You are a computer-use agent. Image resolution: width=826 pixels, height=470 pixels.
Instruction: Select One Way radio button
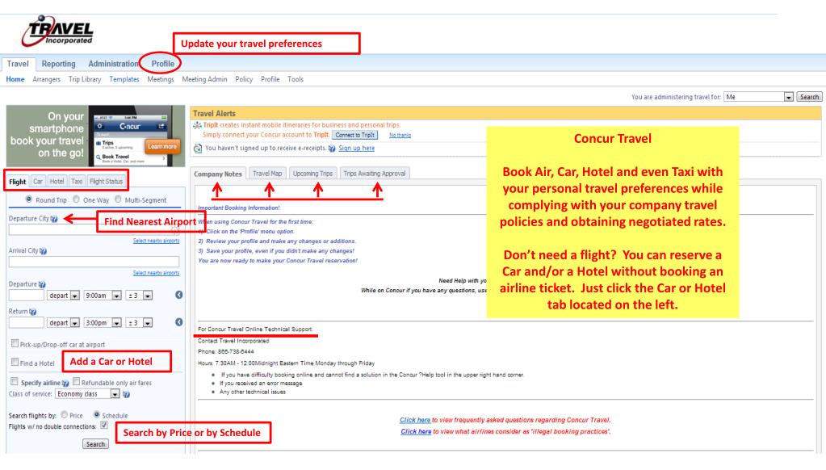(77, 199)
